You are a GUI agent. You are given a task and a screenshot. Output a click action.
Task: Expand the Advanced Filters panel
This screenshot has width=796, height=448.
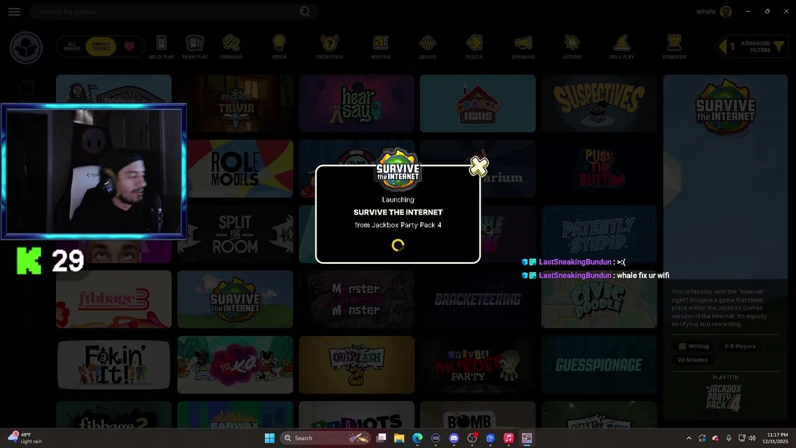[751, 47]
